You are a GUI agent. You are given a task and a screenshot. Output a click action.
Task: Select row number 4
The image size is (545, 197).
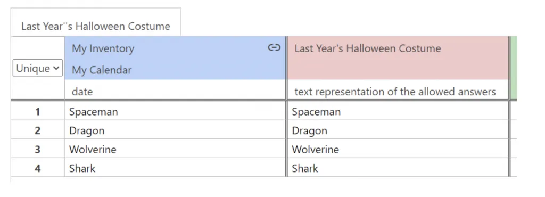[x=38, y=168]
